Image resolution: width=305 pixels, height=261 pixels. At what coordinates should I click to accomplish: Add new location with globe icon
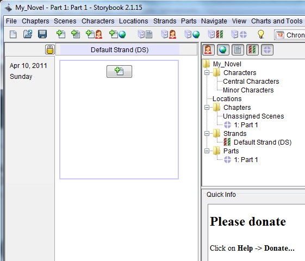click(x=117, y=34)
